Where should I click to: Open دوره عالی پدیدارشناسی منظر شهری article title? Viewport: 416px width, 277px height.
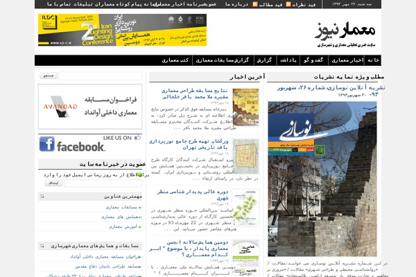tap(193, 195)
